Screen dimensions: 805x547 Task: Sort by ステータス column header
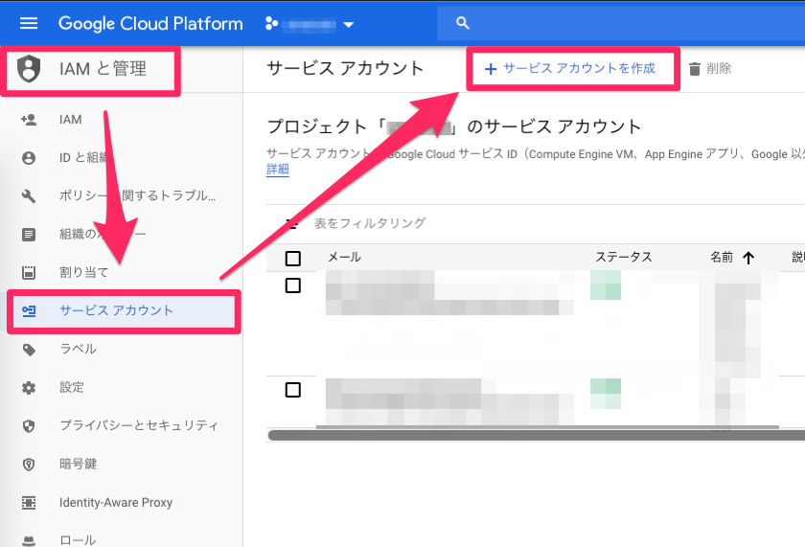[623, 257]
